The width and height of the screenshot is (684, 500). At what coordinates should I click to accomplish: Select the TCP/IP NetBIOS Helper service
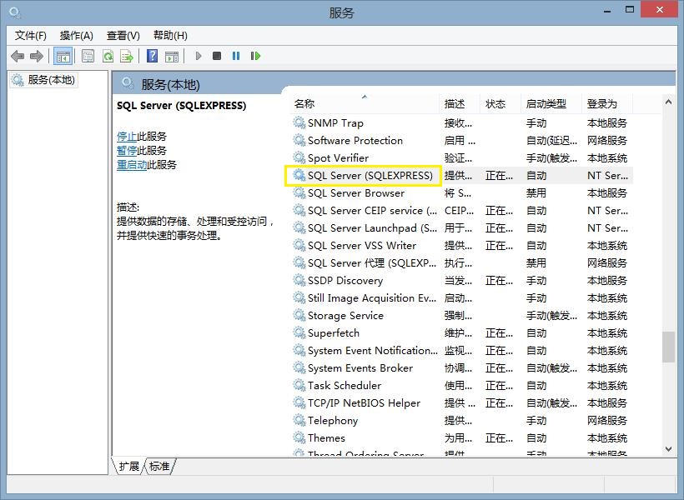point(462,403)
